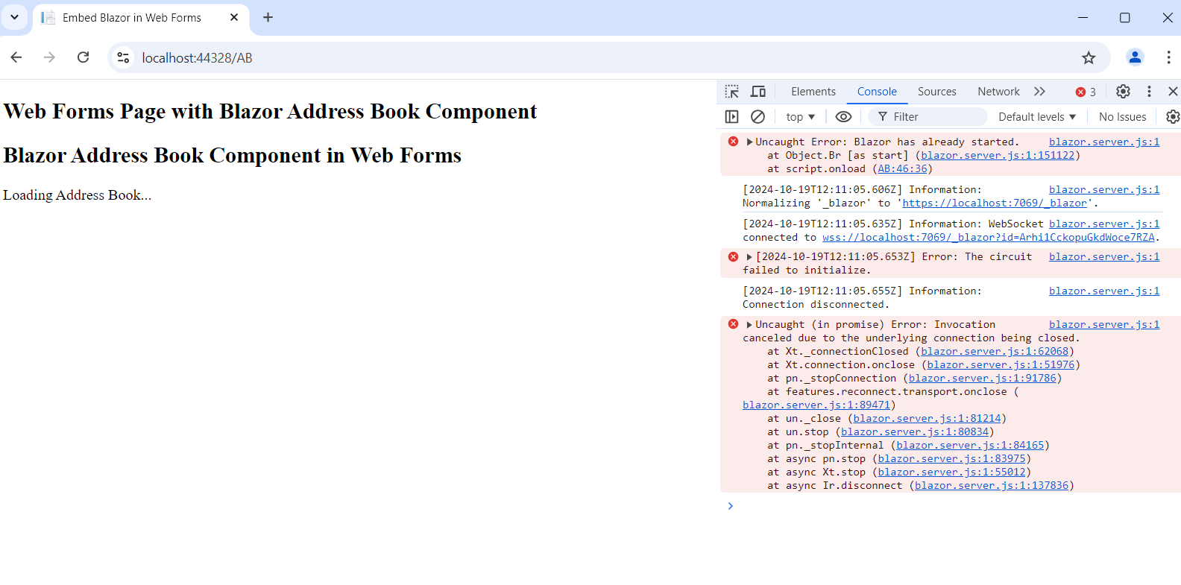Close the 'Embed Blazor in Web Forms' tab
This screenshot has height=585, width=1181.
pos(234,17)
